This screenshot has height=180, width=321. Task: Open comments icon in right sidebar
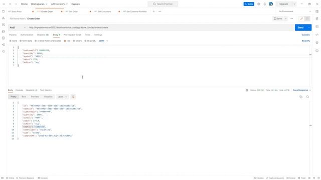[317, 26]
